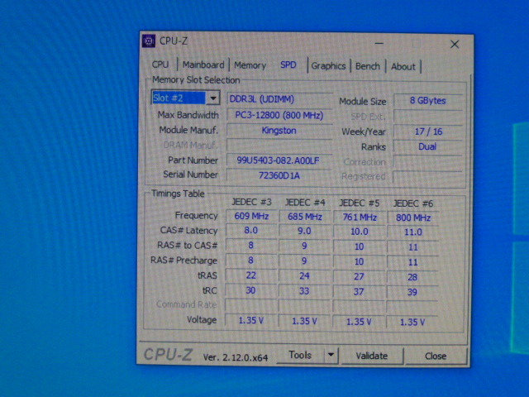Click the Part Number label
Screen dimensions: 529x397
(x=193, y=160)
